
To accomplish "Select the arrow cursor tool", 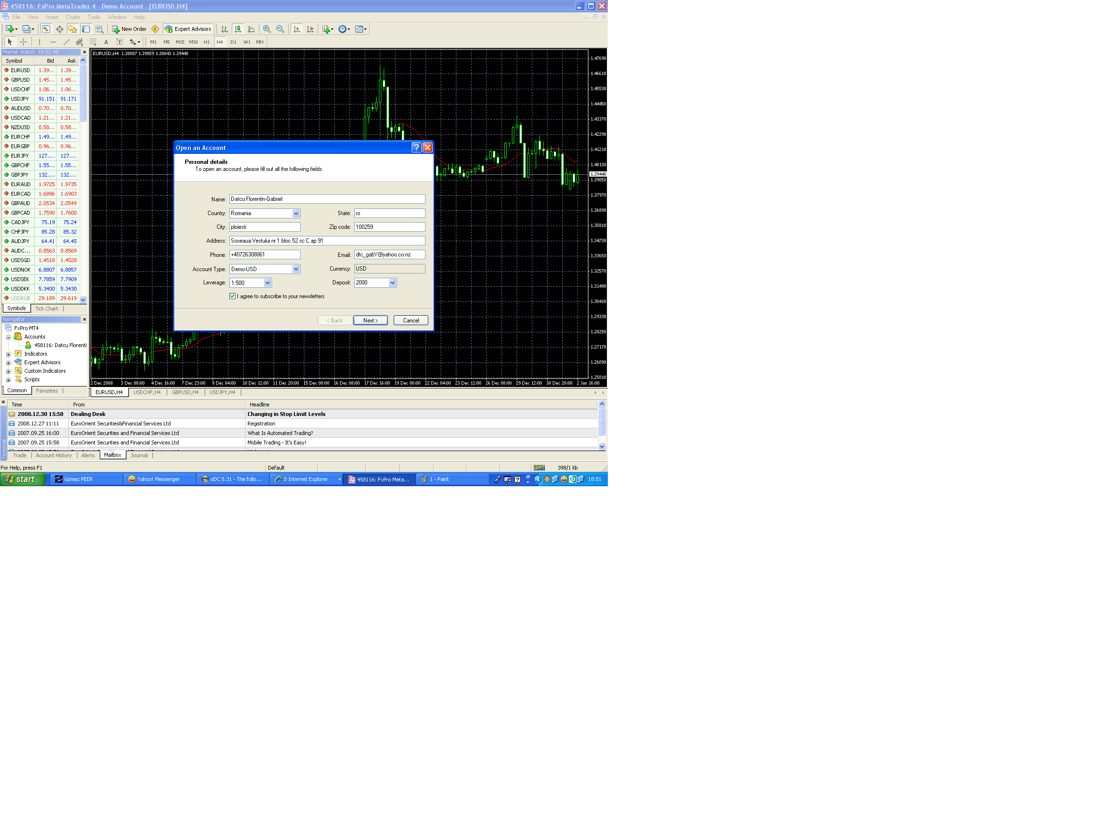I will coord(10,42).
